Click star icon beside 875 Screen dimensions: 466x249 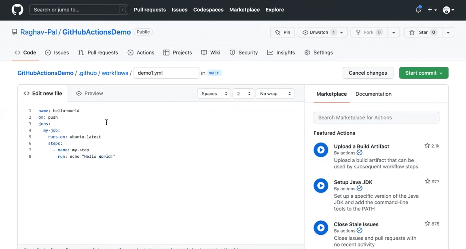coord(427,224)
